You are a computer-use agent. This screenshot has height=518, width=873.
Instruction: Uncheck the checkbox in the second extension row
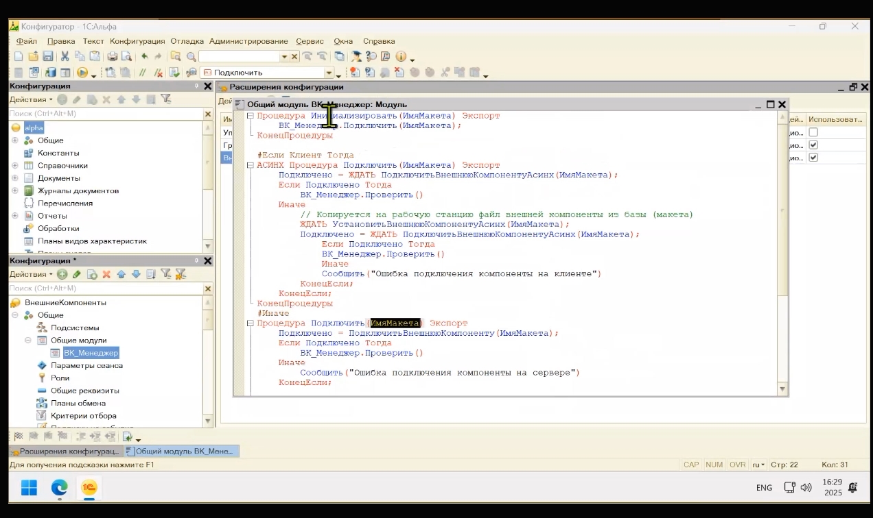click(x=813, y=145)
